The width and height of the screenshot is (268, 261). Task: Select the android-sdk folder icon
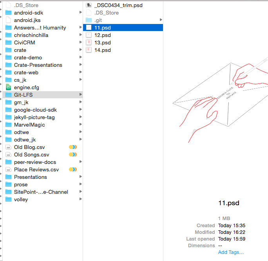(x=8, y=13)
